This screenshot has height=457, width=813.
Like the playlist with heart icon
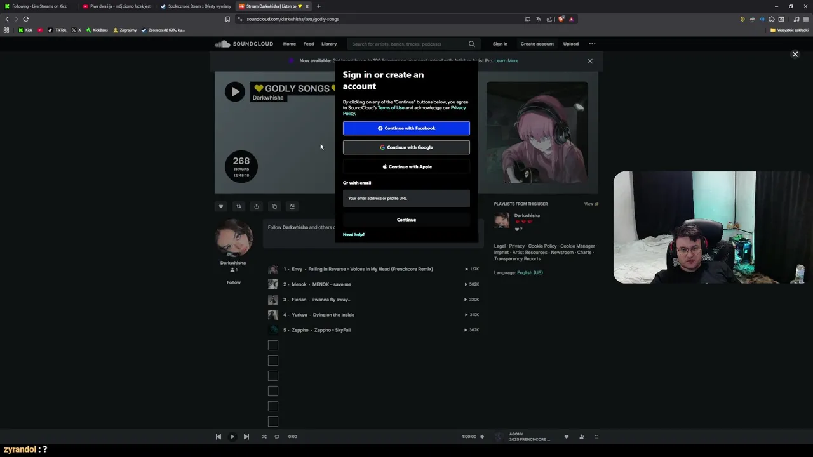[221, 206]
